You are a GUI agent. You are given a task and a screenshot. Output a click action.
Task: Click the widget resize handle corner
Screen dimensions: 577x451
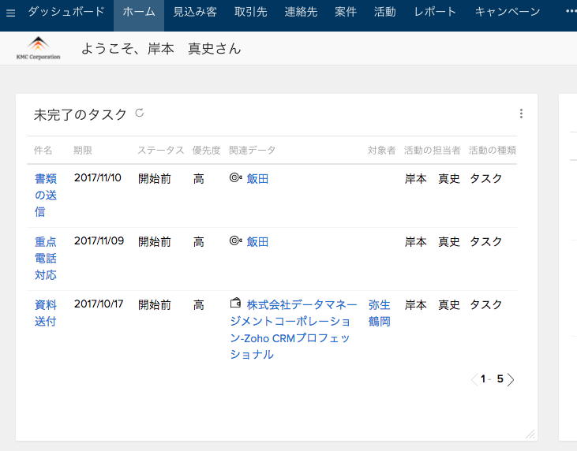click(x=530, y=434)
